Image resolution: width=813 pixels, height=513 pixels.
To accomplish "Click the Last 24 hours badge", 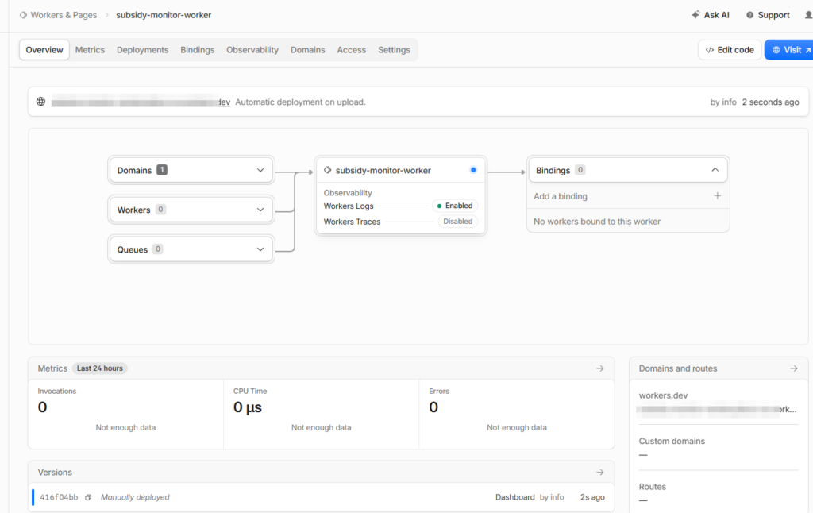I will (x=100, y=368).
